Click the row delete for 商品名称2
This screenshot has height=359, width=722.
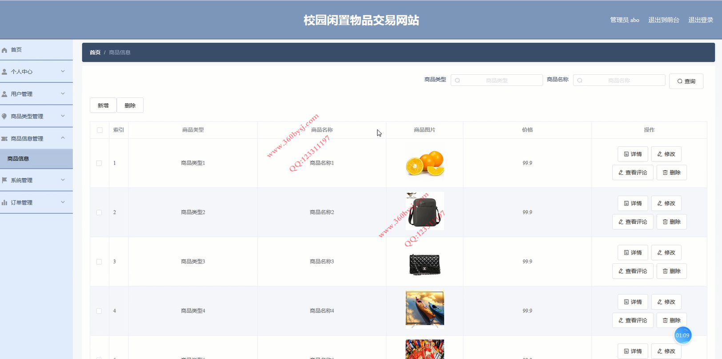(671, 222)
